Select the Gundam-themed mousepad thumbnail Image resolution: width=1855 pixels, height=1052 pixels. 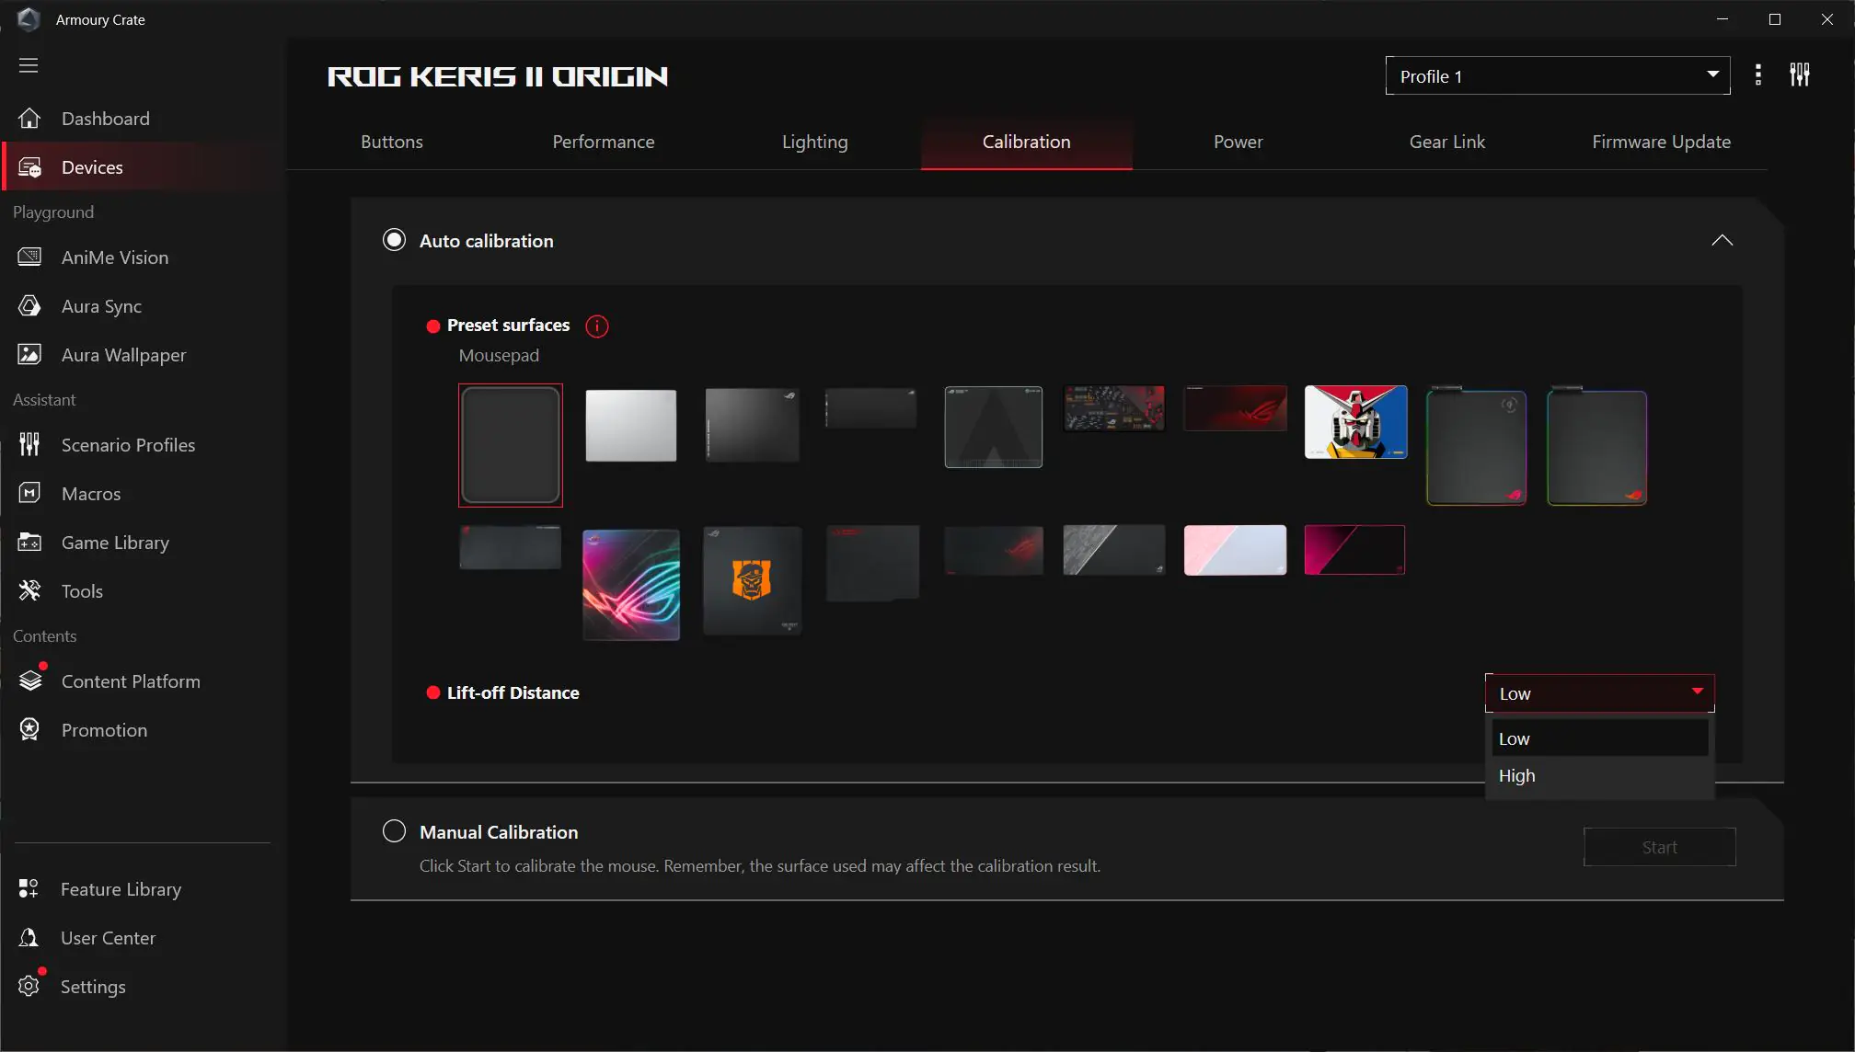tap(1354, 422)
